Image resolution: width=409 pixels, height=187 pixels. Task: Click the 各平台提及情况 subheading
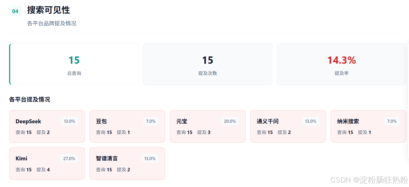pyautogui.click(x=29, y=100)
